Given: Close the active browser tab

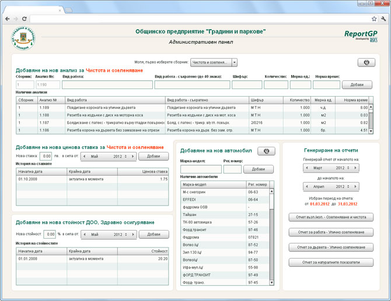Looking at the screenshot, I should 60,10.
